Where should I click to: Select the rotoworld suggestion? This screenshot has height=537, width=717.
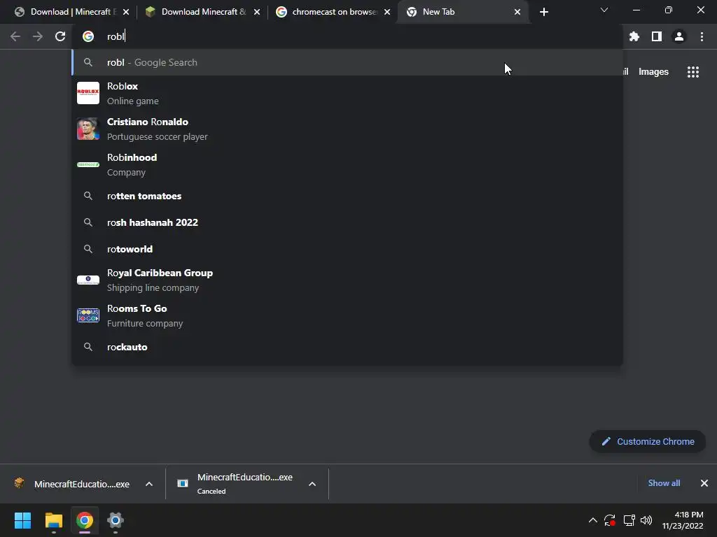pos(347,249)
